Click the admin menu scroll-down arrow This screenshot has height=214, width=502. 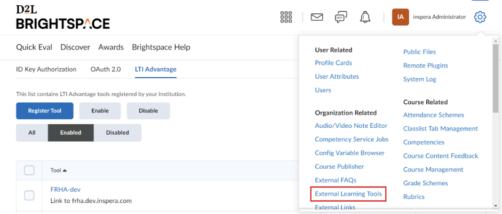pos(496,206)
